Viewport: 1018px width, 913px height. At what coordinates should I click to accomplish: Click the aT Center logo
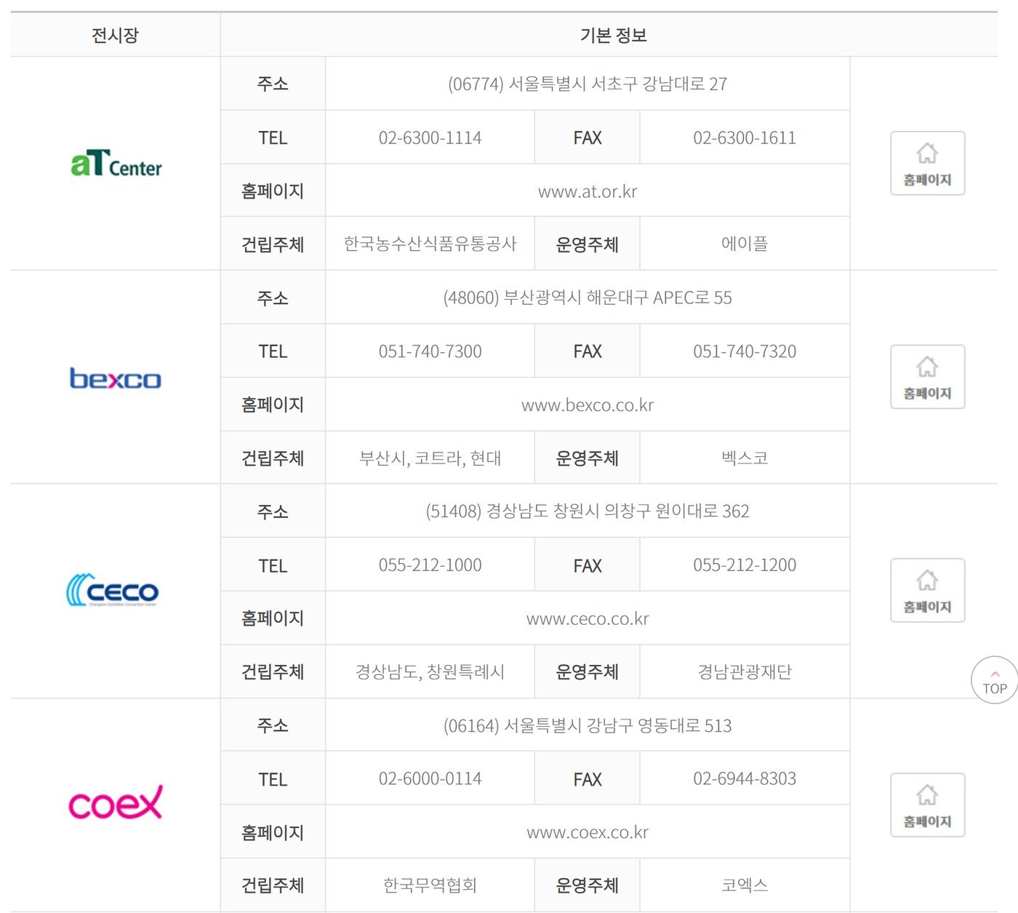[116, 163]
